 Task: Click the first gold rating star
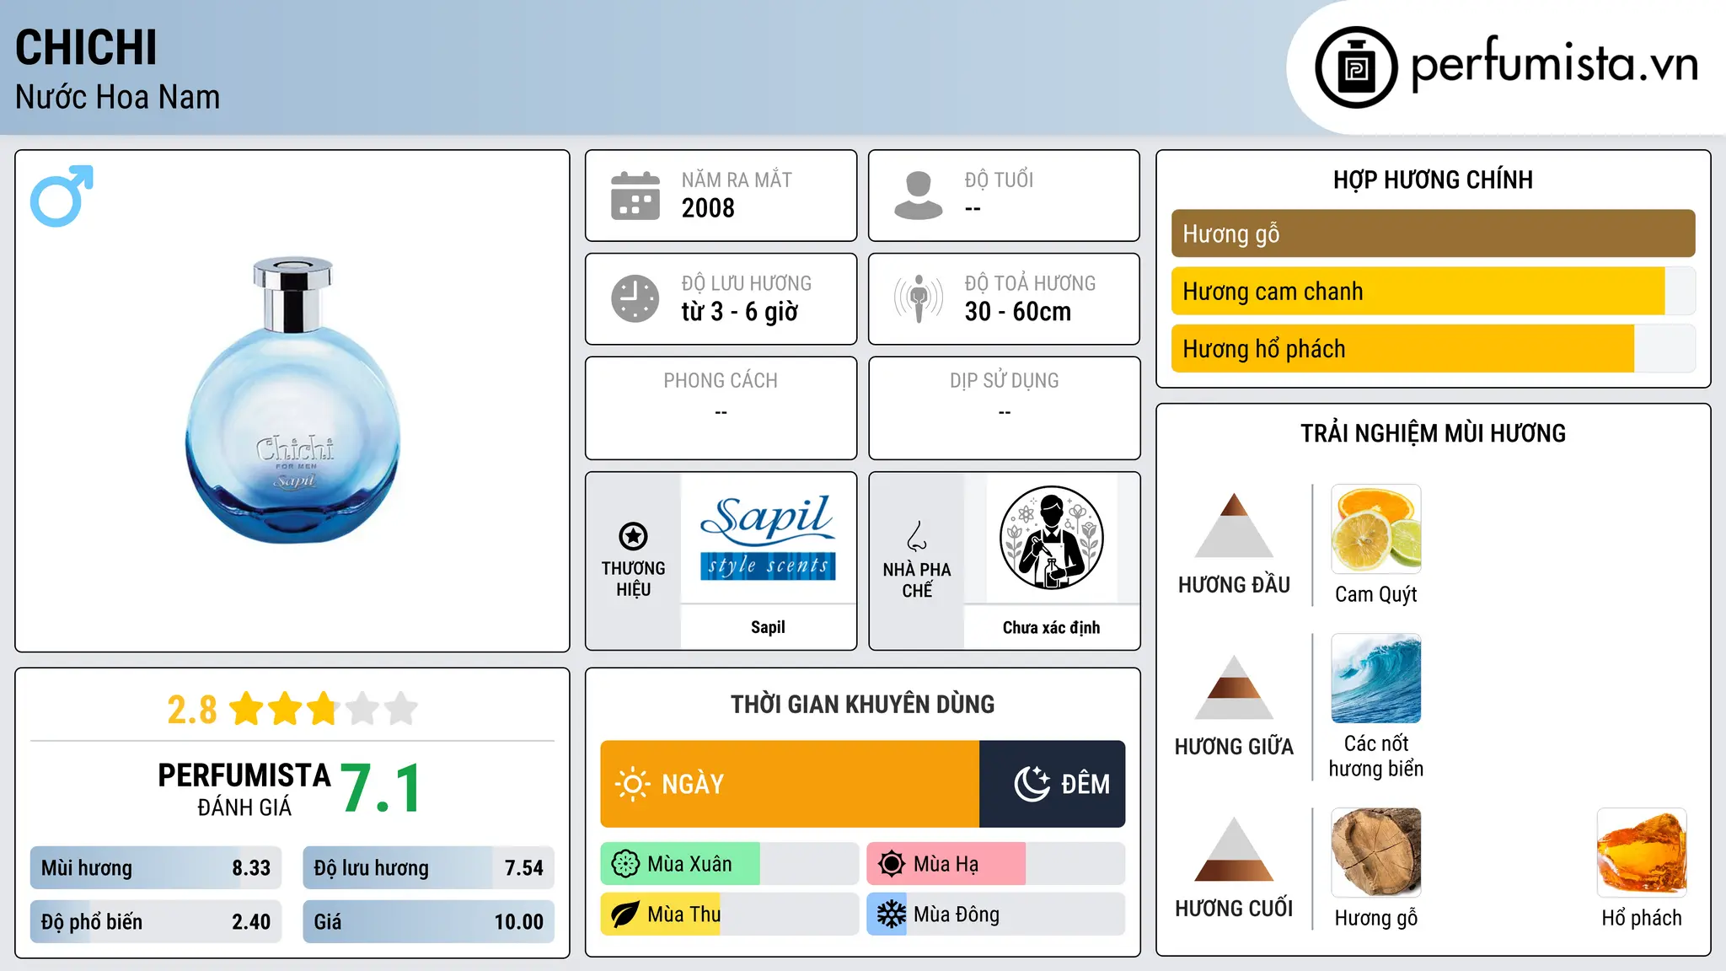pos(246,709)
